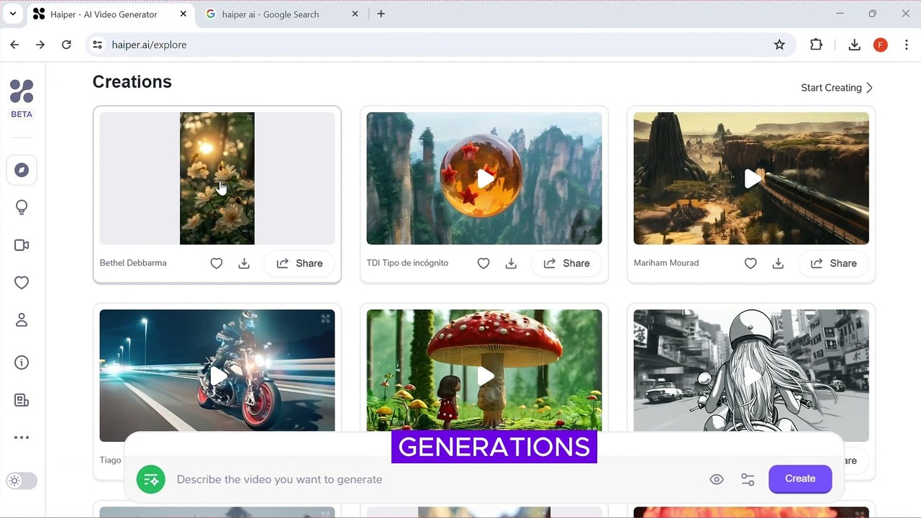Open a new browser tab
921x518 pixels.
381,14
